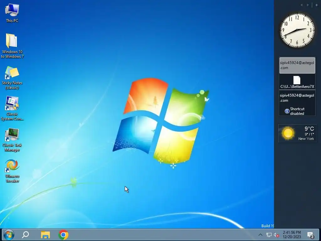
Task: Select the Classic Task Manager shortcut
Action: click(x=12, y=140)
